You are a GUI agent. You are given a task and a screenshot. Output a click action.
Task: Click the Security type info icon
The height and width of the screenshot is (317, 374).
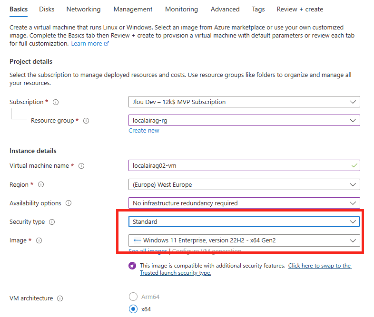tap(52, 222)
